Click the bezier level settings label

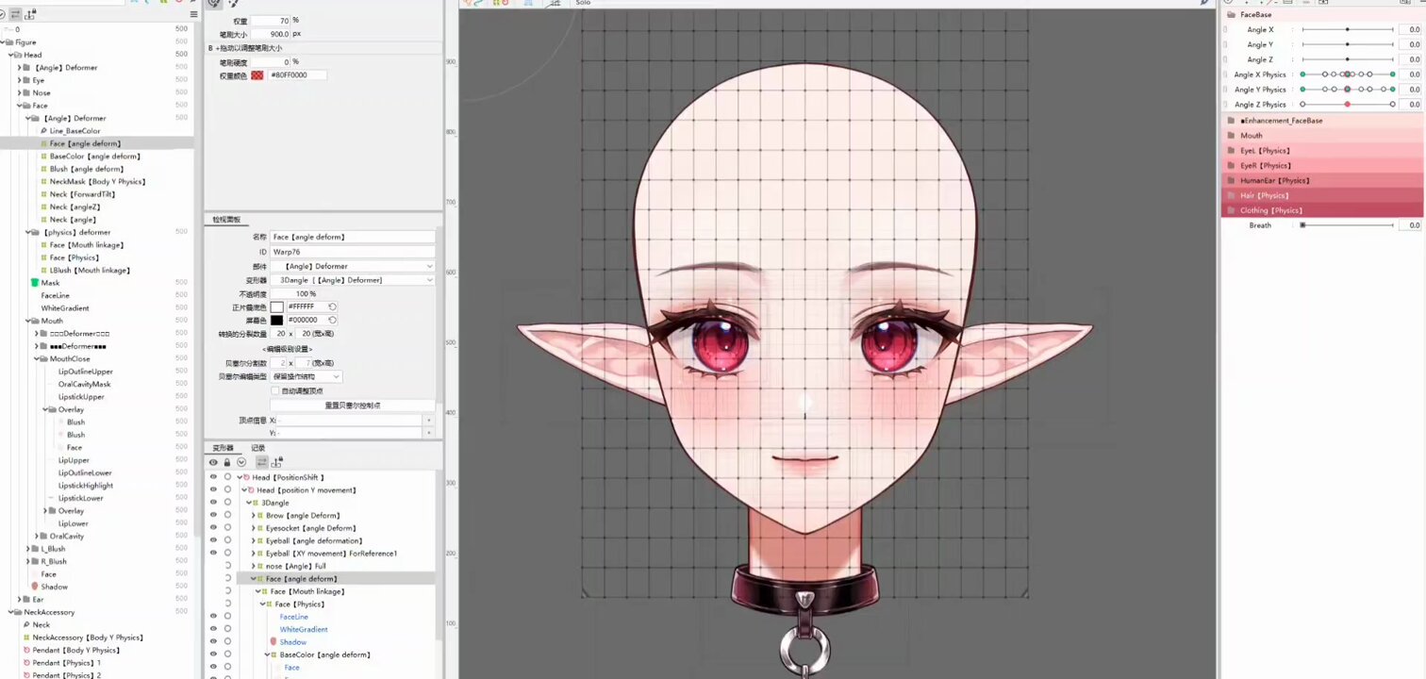pos(287,349)
